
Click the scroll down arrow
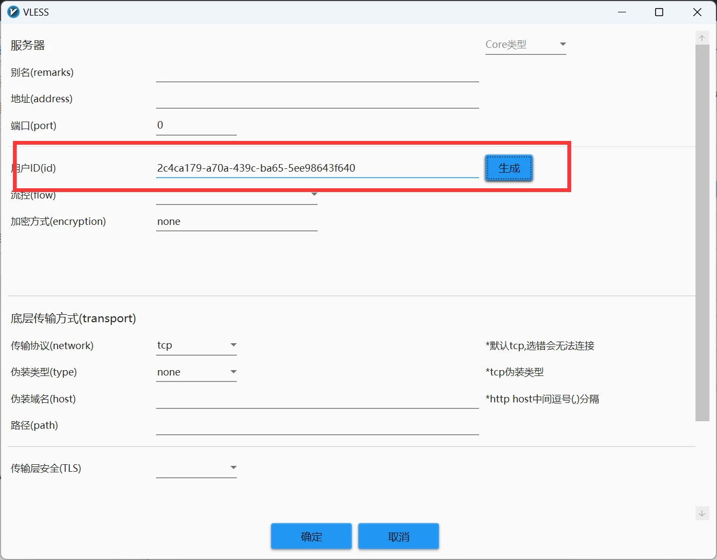click(x=702, y=513)
